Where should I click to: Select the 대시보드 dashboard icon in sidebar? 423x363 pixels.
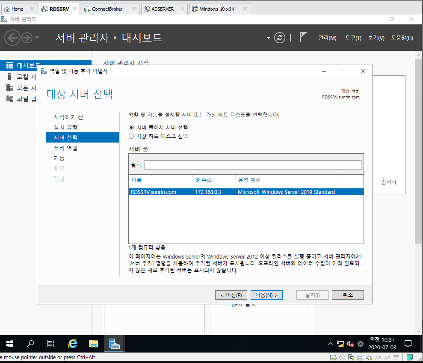(x=10, y=65)
